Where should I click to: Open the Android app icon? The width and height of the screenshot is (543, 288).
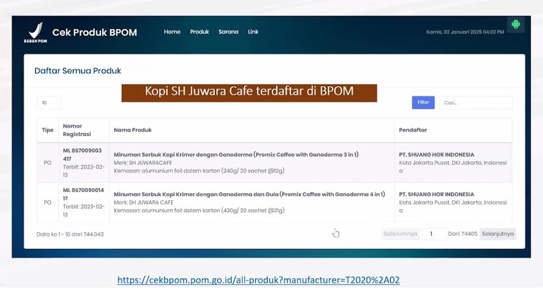pos(516,25)
